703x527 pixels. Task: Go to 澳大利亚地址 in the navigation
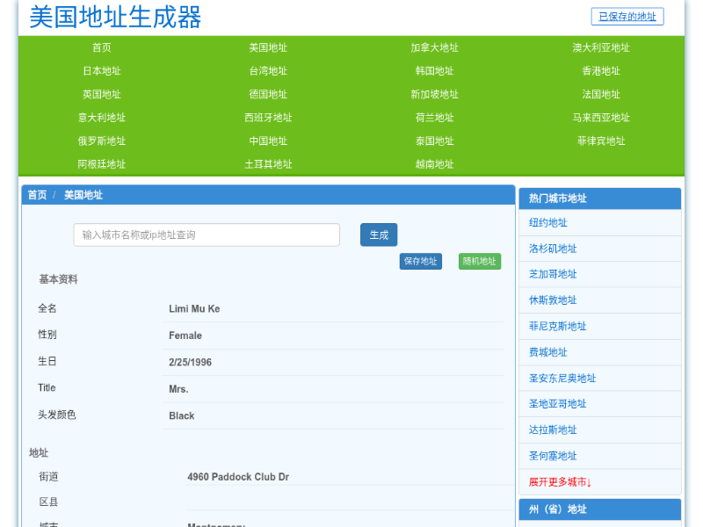(x=601, y=47)
